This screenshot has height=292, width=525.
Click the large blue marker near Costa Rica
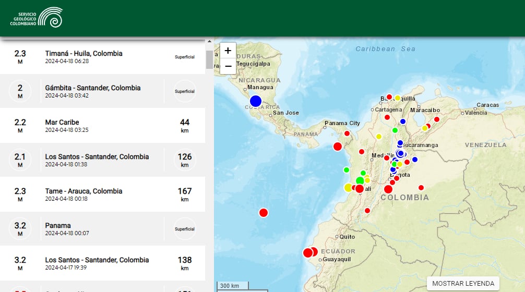[x=256, y=101]
